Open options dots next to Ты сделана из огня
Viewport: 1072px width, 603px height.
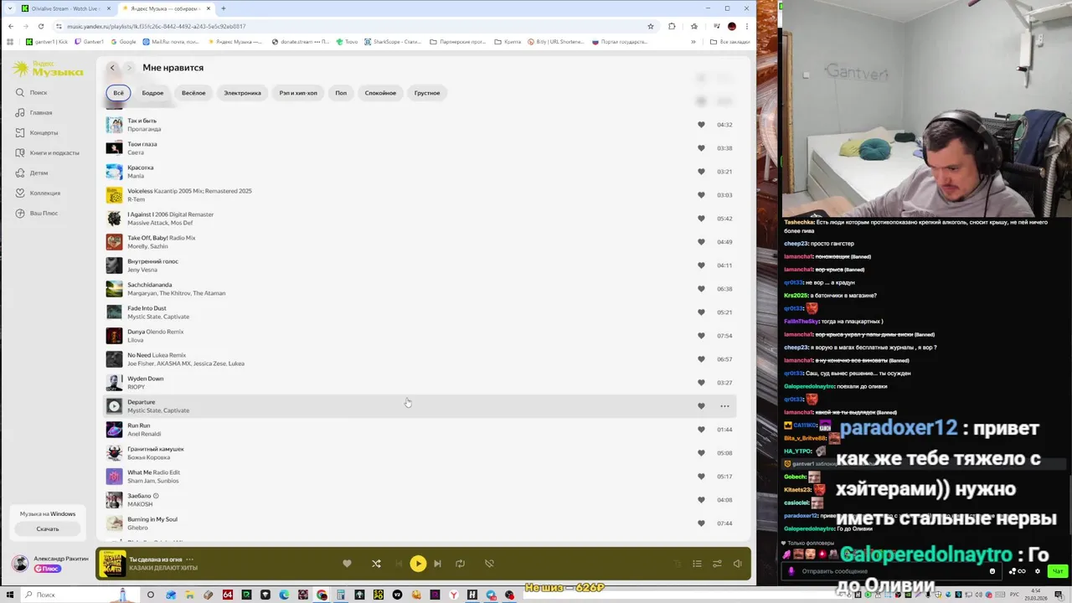(x=189, y=559)
